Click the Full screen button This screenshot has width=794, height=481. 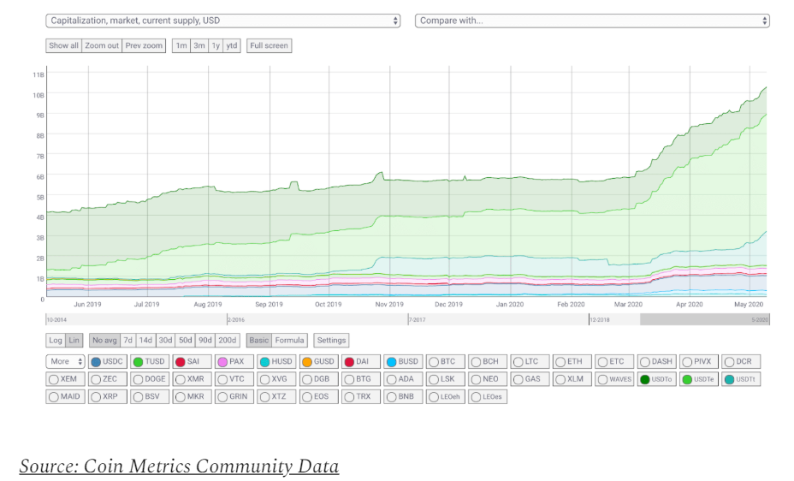[270, 45]
